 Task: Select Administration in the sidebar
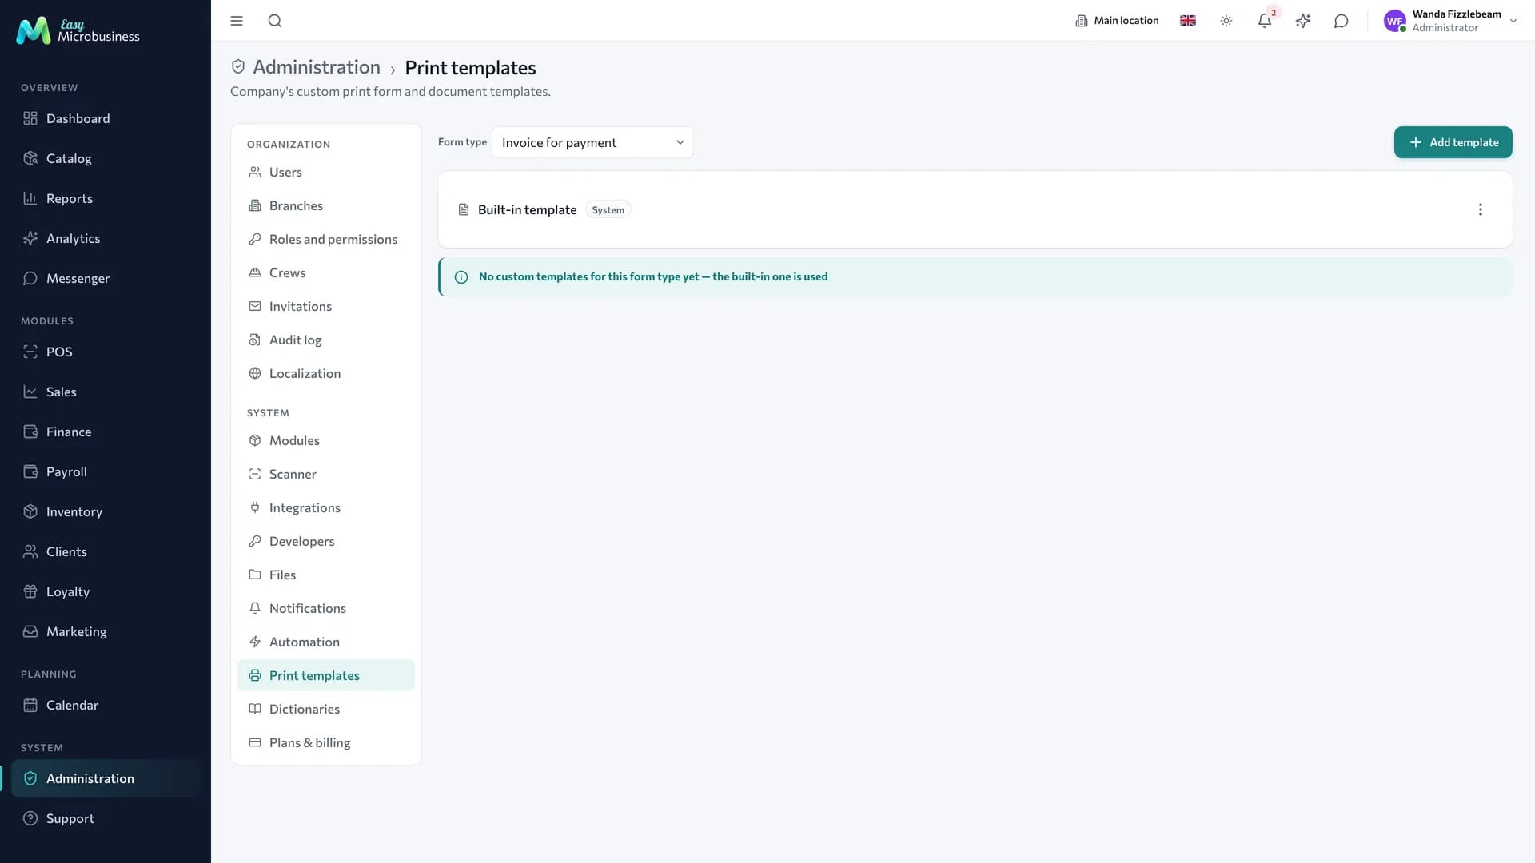[x=106, y=778]
